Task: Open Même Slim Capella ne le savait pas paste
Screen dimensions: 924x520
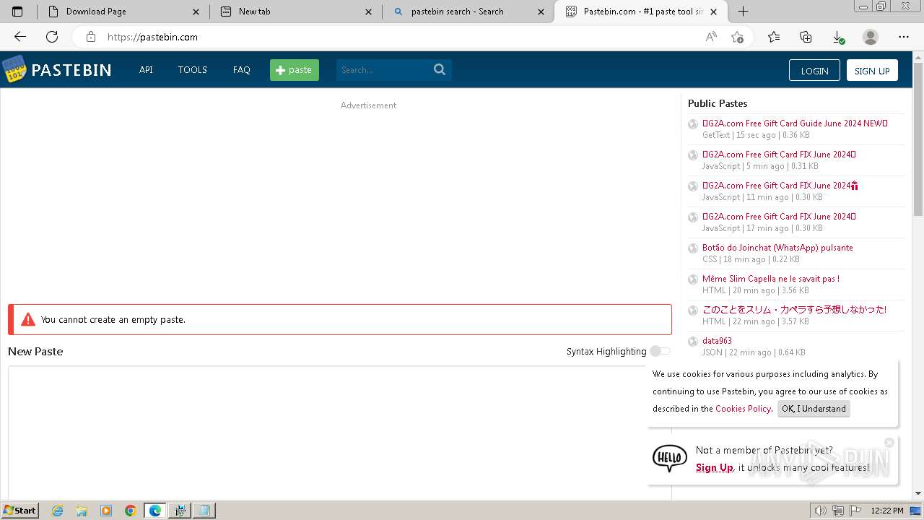Action: coord(771,279)
